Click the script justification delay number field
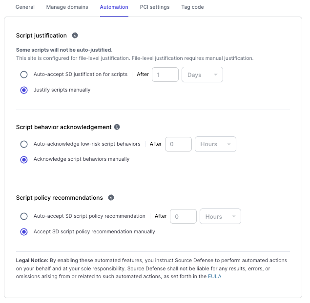This screenshot has width=310, height=303. tap(165, 75)
